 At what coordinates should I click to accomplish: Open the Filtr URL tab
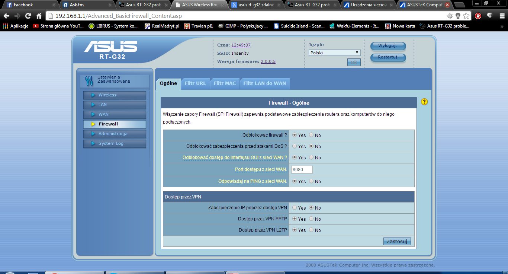coord(195,83)
